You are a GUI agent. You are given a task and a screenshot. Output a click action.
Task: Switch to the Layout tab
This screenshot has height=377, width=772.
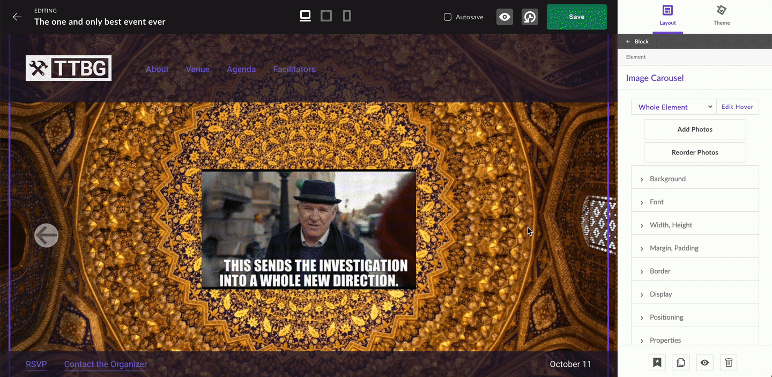click(x=667, y=16)
